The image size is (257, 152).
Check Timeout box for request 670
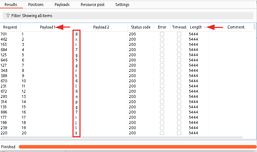[x=179, y=81]
